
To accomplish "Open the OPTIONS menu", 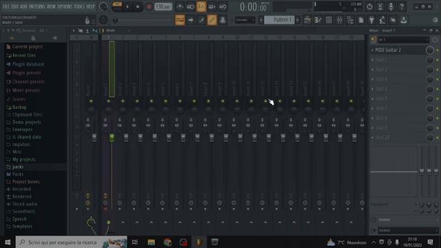I will (x=65, y=6).
